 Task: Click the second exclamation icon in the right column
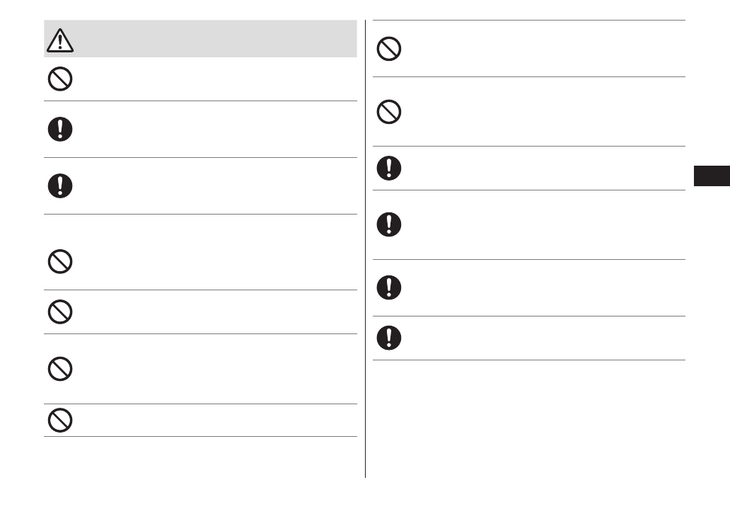point(389,224)
